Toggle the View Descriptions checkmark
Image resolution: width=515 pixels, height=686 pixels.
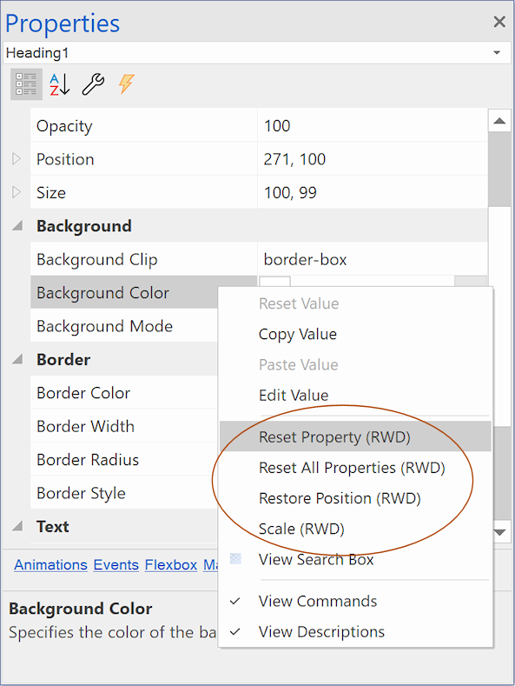coord(235,632)
